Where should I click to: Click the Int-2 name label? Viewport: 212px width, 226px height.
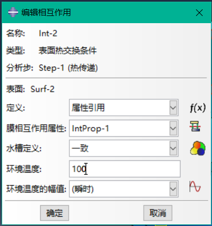[x=48, y=34]
